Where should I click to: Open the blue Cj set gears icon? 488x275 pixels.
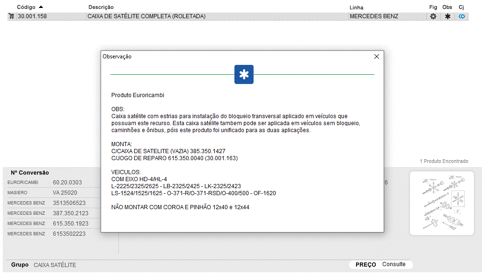coord(462,16)
